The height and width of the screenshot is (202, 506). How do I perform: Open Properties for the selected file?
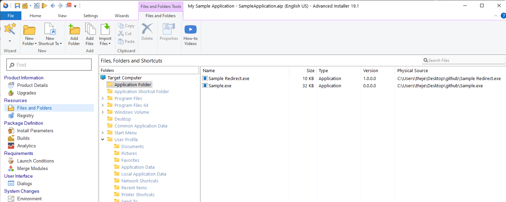169,33
